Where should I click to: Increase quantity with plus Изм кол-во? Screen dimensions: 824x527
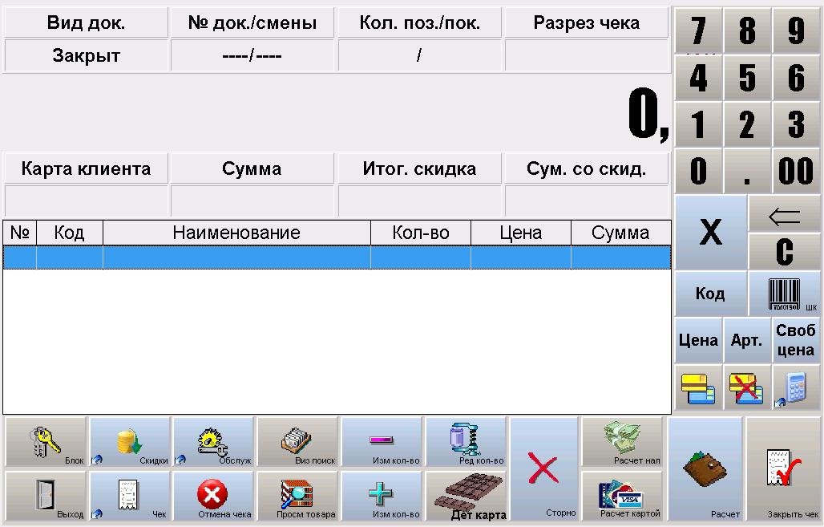point(382,496)
